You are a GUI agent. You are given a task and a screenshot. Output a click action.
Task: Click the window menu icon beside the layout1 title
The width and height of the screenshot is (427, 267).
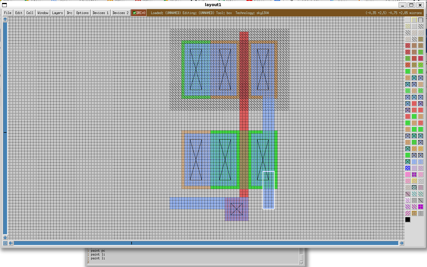(4, 5)
